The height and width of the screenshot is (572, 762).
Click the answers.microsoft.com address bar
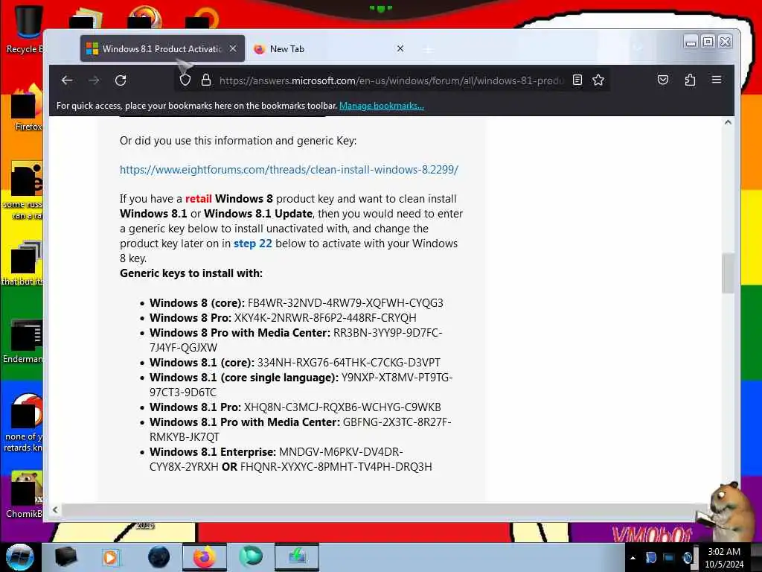click(391, 80)
